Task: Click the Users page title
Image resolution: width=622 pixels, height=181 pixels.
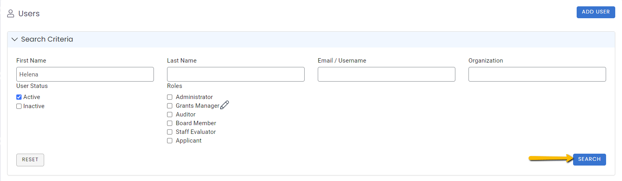Action: pos(29,14)
